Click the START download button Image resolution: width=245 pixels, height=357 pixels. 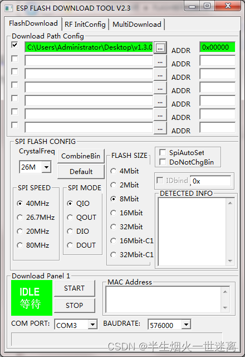coord(74,288)
